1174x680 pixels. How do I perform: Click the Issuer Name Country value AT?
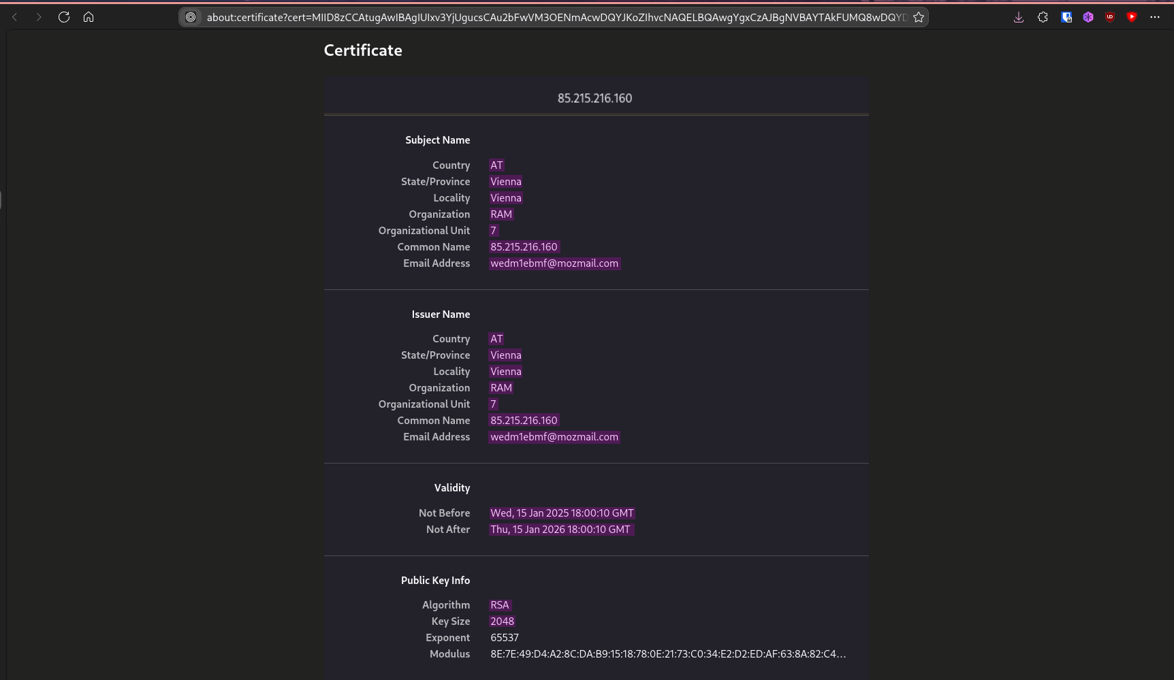tap(496, 339)
